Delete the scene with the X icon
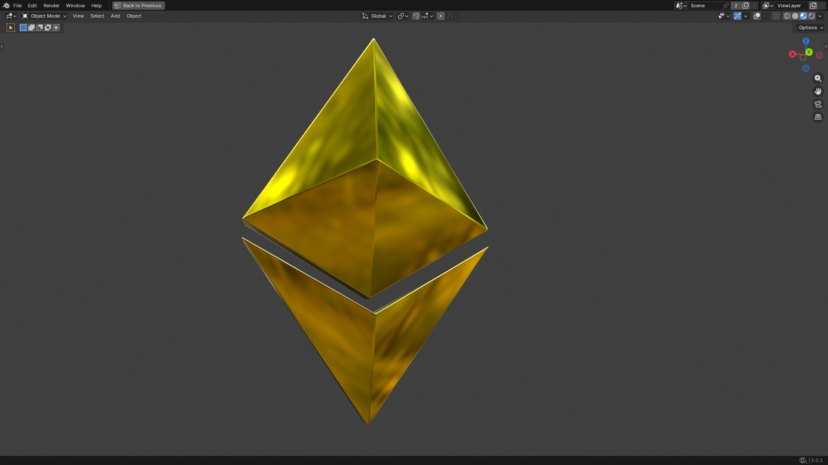Screen dimensions: 828x465 754,6
